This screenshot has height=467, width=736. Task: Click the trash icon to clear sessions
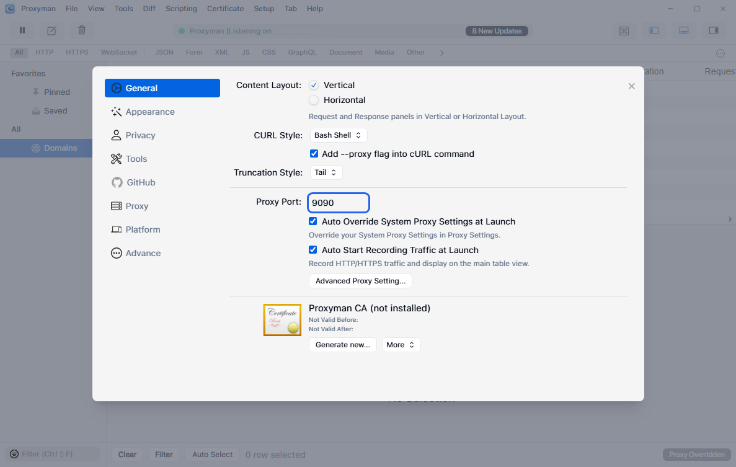pyautogui.click(x=82, y=30)
